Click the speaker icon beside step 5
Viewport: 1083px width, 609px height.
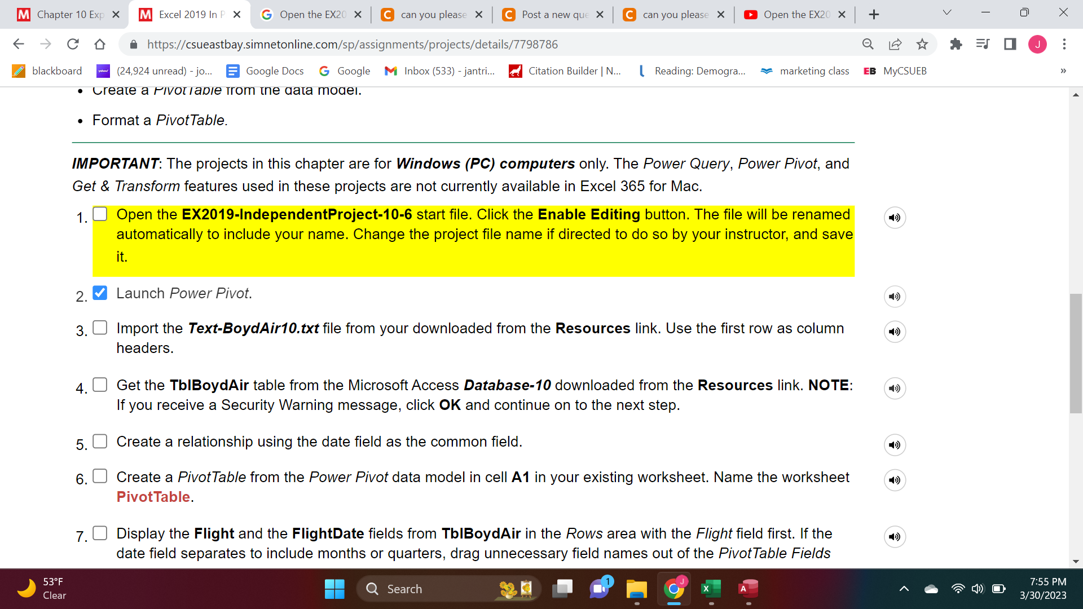(895, 445)
